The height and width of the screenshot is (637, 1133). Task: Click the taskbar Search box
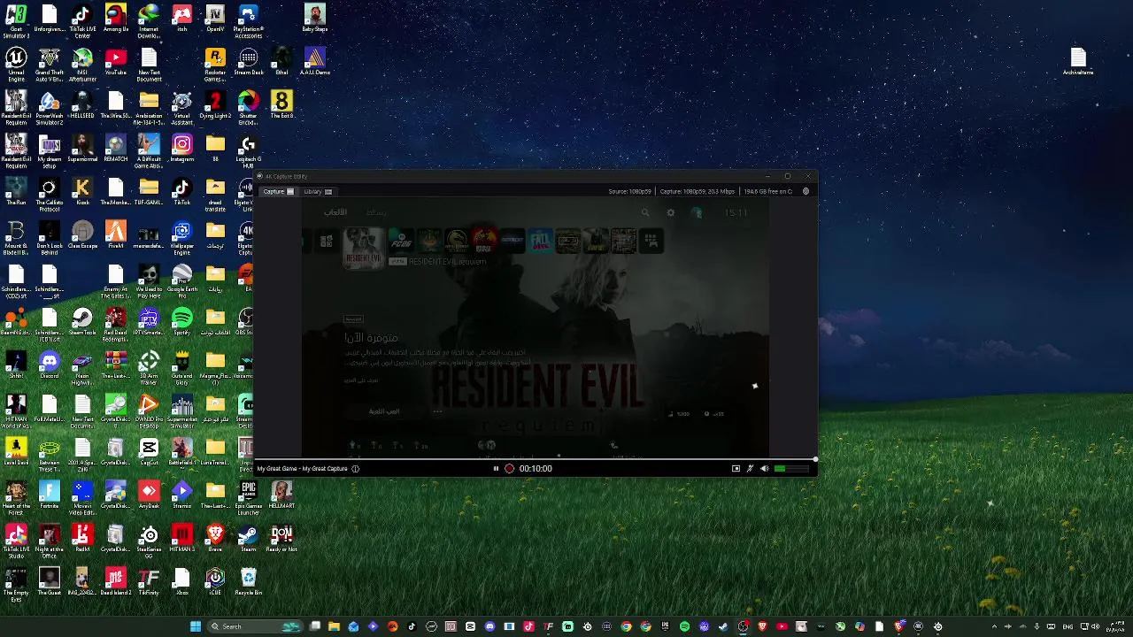pyautogui.click(x=255, y=626)
